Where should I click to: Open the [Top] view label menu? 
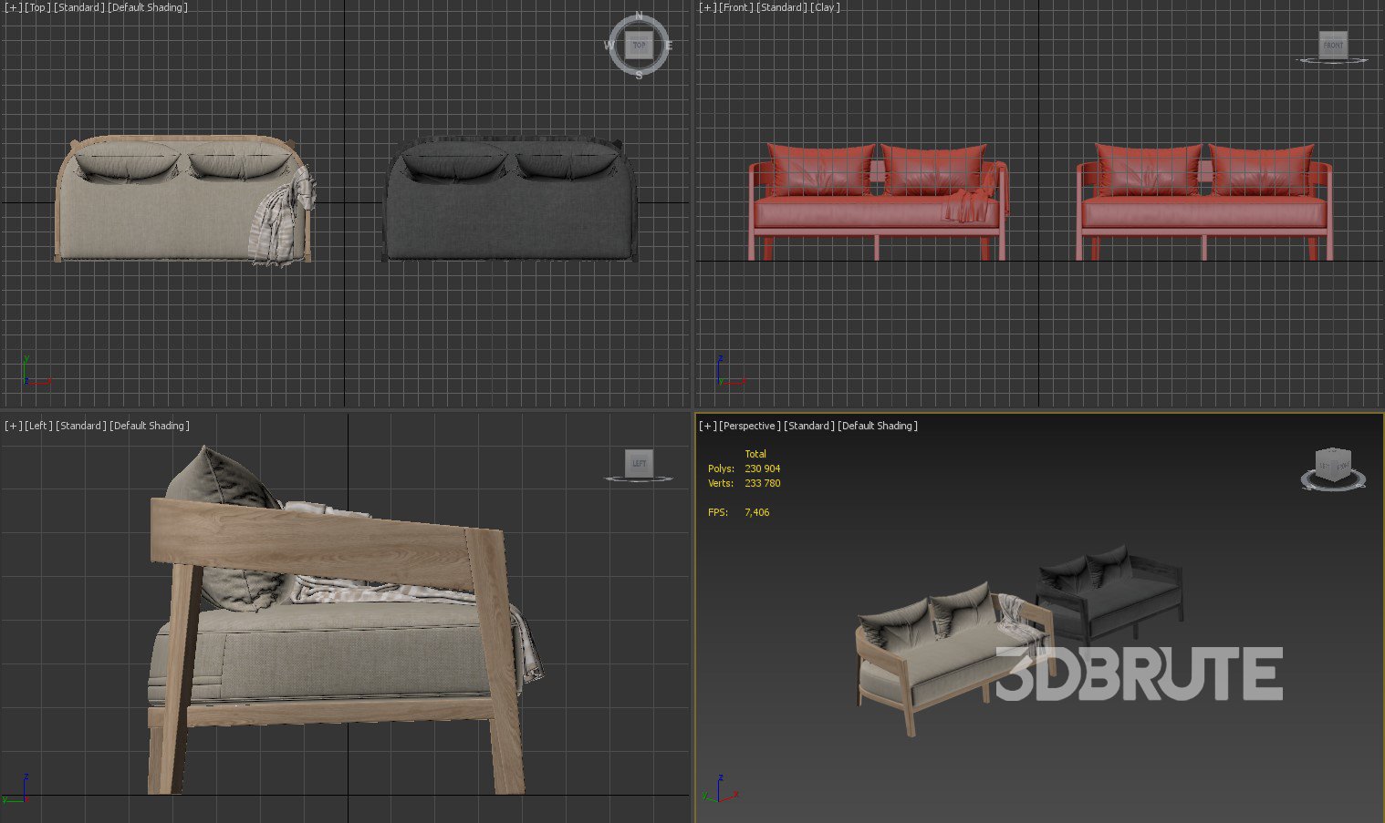37,7
